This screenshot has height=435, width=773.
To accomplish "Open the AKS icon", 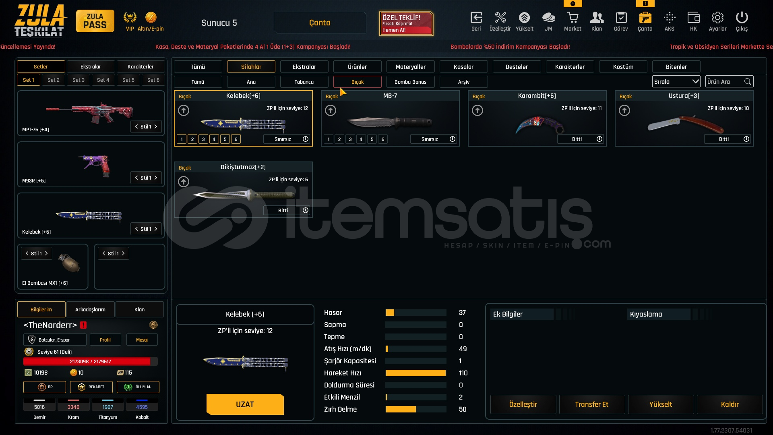I will tap(670, 18).
